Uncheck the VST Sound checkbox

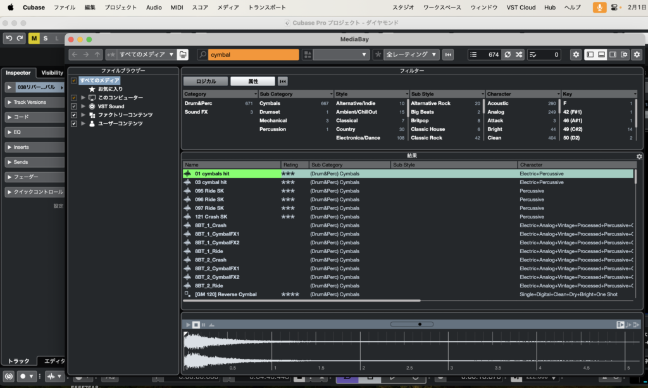pos(74,106)
